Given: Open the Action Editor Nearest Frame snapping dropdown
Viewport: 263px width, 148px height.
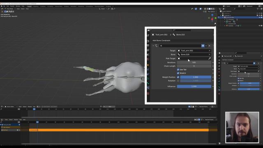Looking at the screenshot, I should [204, 106].
